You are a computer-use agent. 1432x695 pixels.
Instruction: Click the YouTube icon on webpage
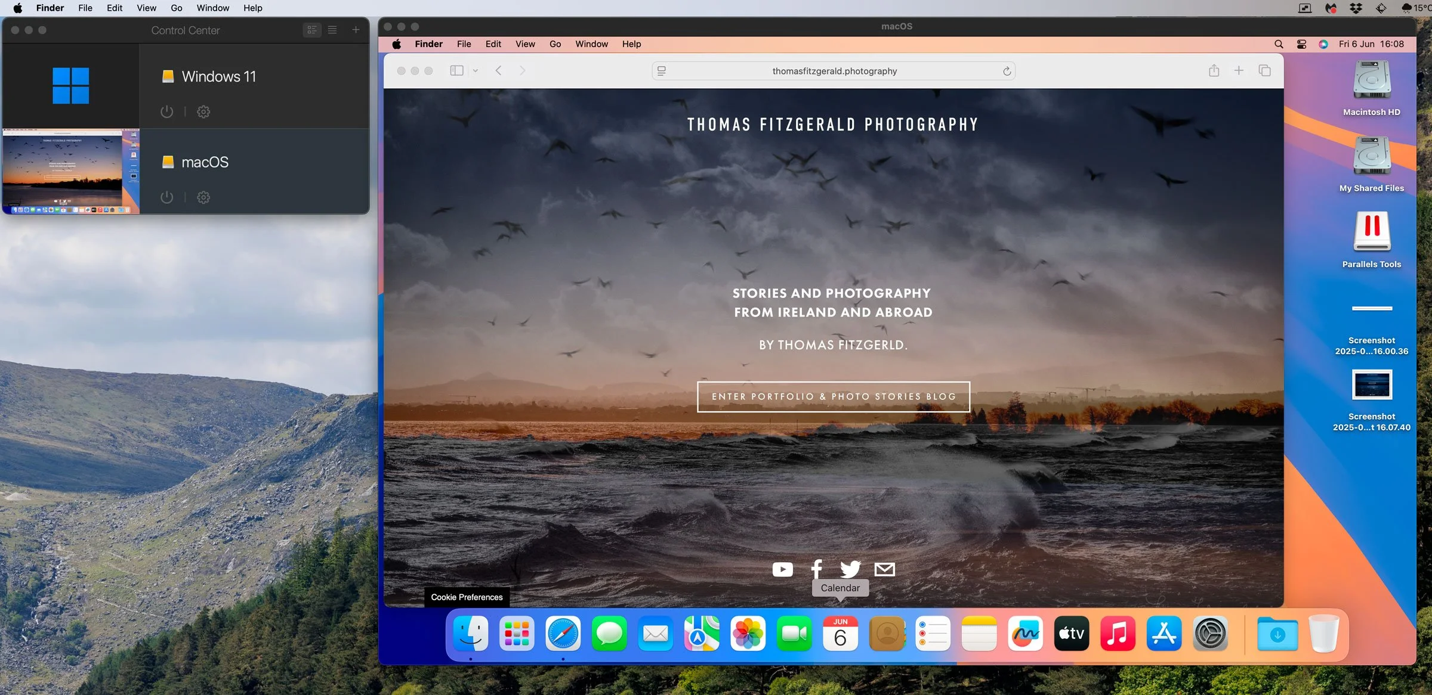point(782,569)
